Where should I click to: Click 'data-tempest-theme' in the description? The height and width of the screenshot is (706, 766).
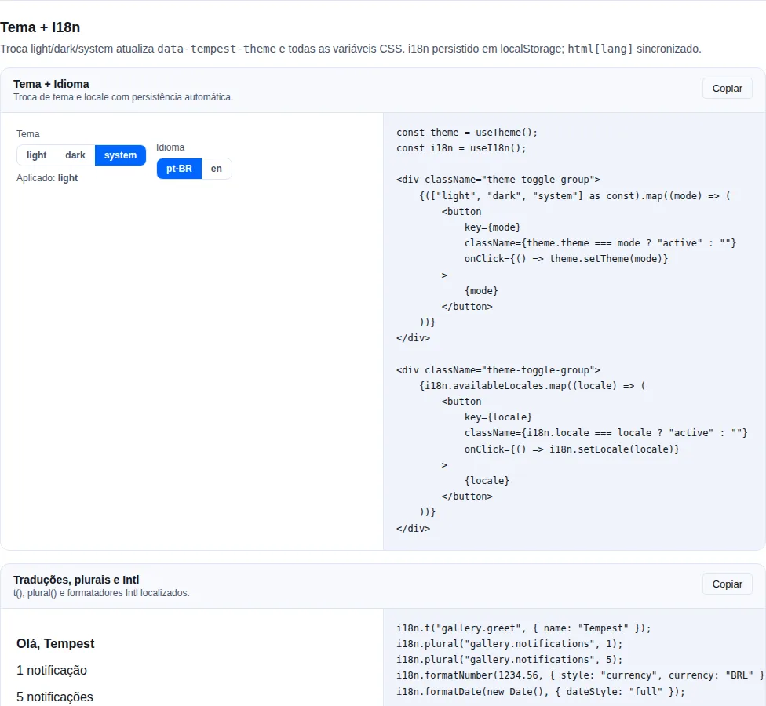tap(217, 49)
